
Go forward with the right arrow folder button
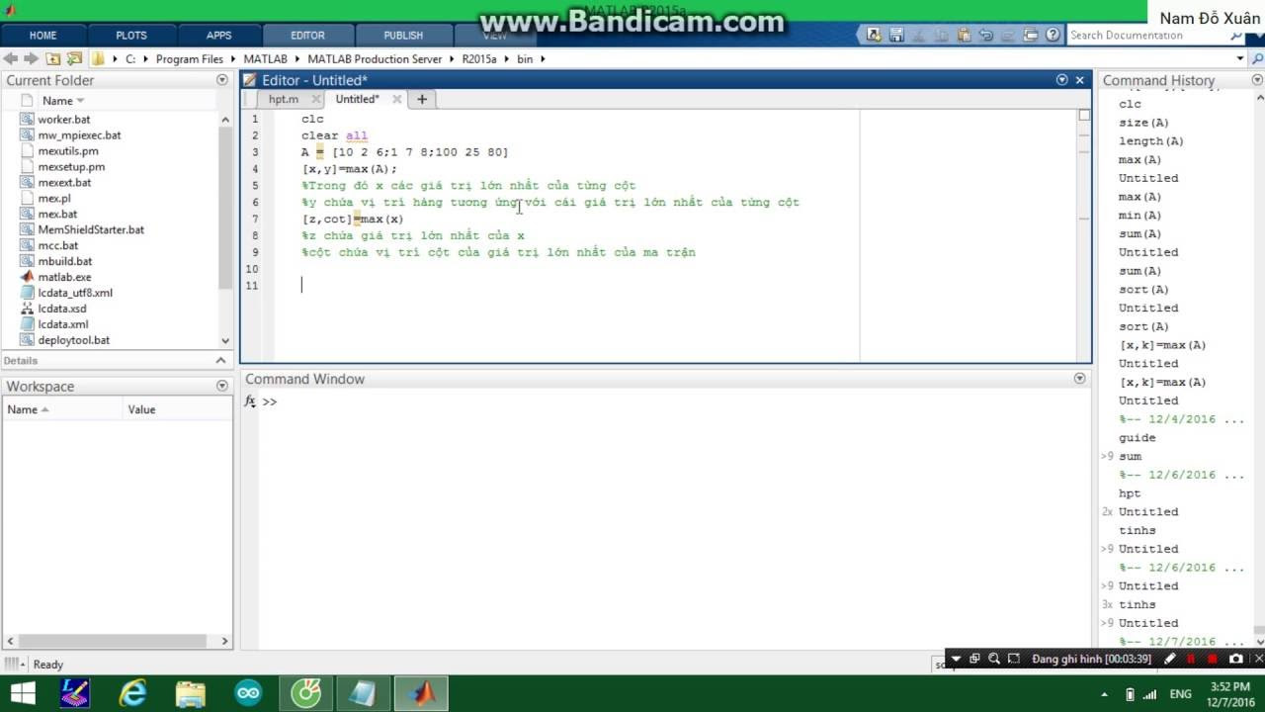tap(30, 58)
